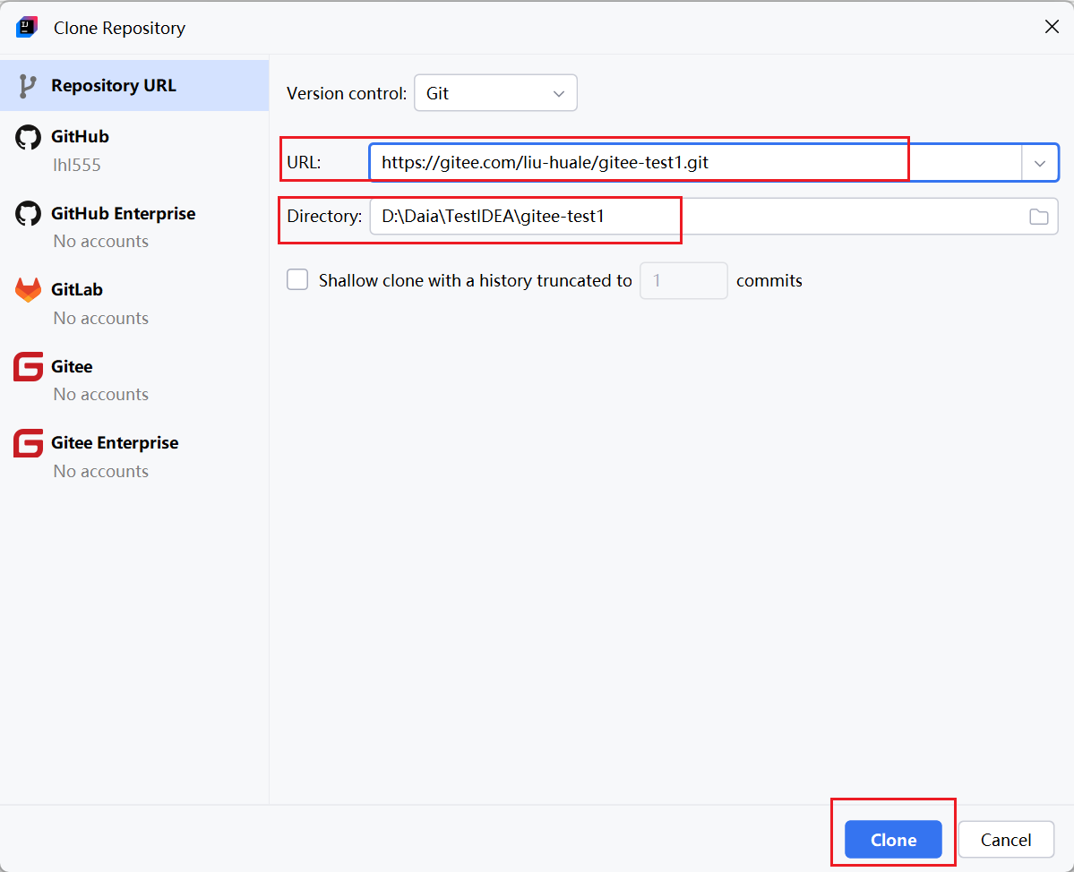Click the Gitee Enterprise red G icon

(x=28, y=443)
